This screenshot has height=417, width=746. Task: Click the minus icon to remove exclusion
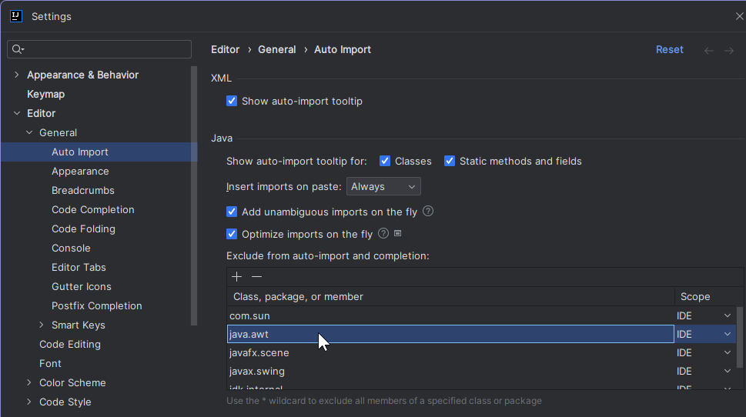coord(256,277)
